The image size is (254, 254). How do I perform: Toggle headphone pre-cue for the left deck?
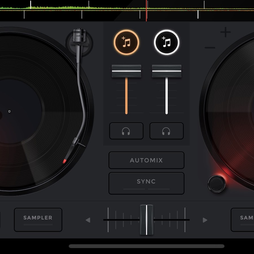(x=126, y=131)
